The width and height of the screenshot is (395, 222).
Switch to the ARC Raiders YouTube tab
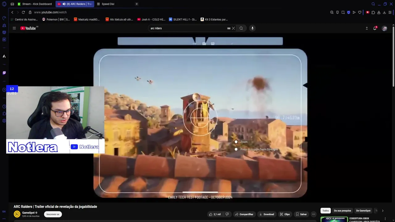click(74, 4)
